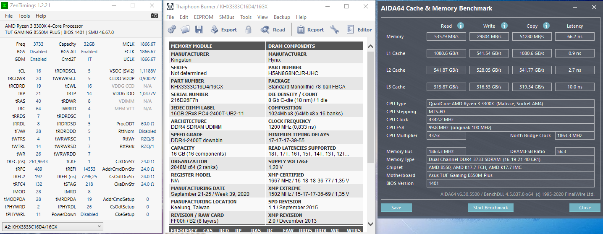The height and width of the screenshot is (234, 603).
Task: Click the Freq value 3733
Action: coord(38,44)
